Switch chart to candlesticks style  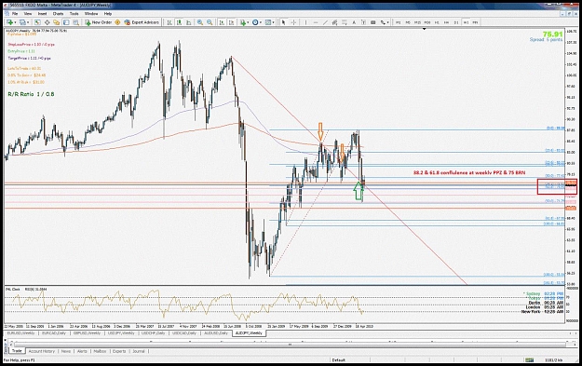tap(179, 22)
